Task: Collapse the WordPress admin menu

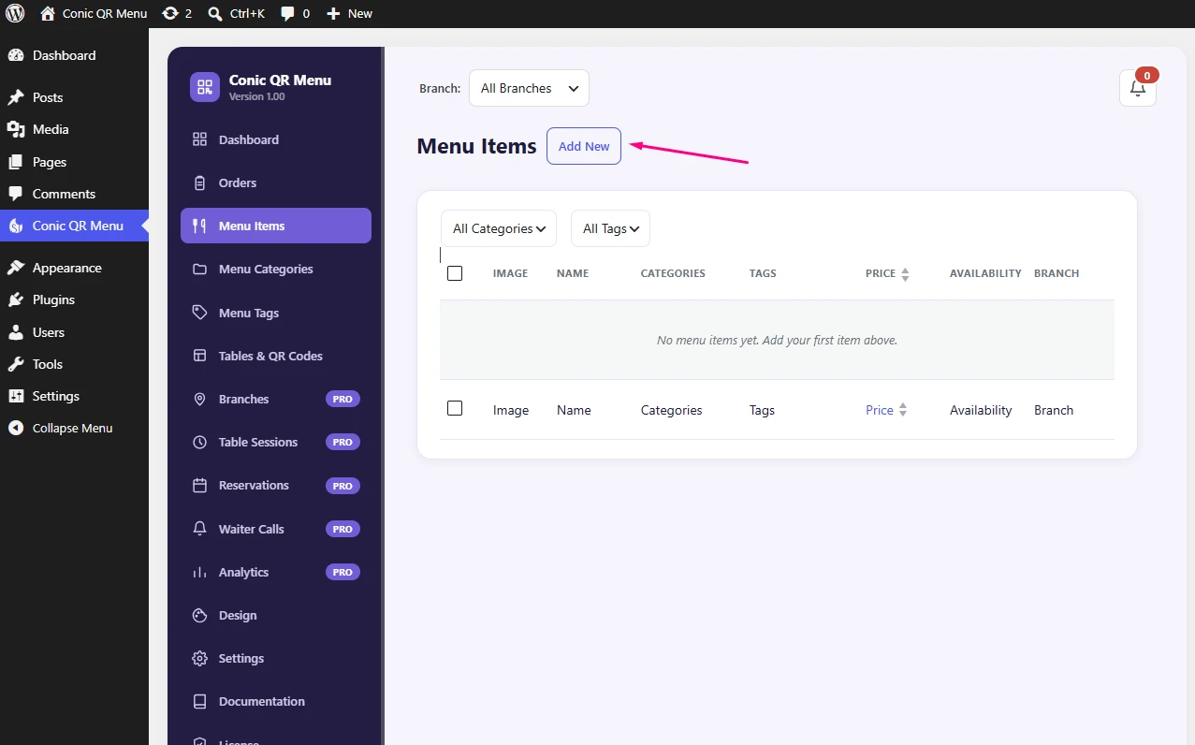Action: pos(72,428)
